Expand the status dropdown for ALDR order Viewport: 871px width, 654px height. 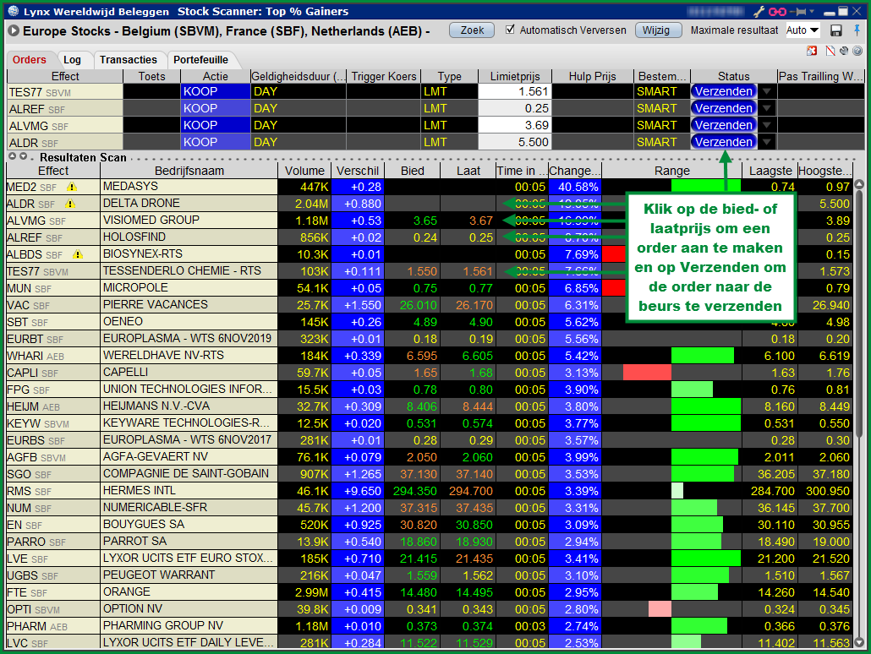tap(767, 142)
